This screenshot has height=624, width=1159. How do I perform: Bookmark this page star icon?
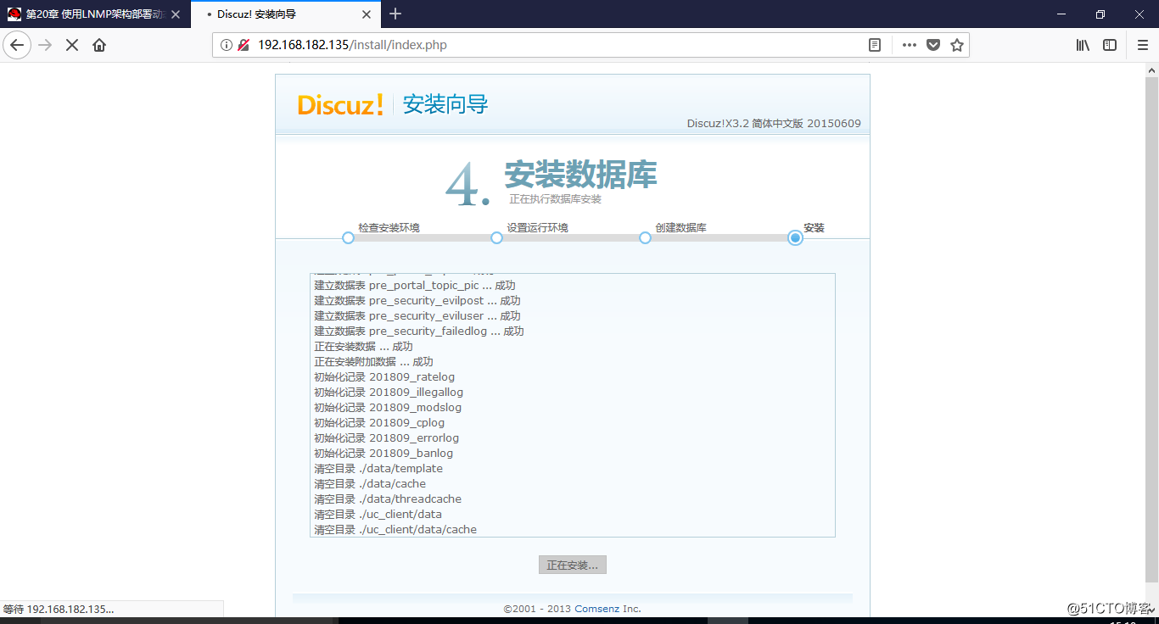click(x=957, y=45)
